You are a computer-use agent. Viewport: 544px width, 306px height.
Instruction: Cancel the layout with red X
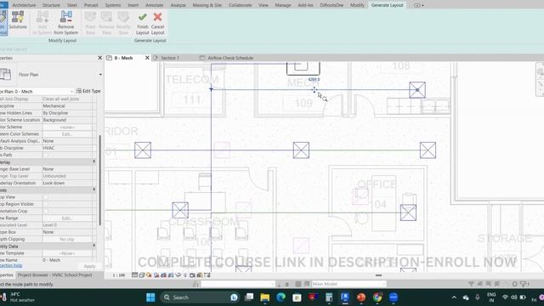pyautogui.click(x=157, y=24)
